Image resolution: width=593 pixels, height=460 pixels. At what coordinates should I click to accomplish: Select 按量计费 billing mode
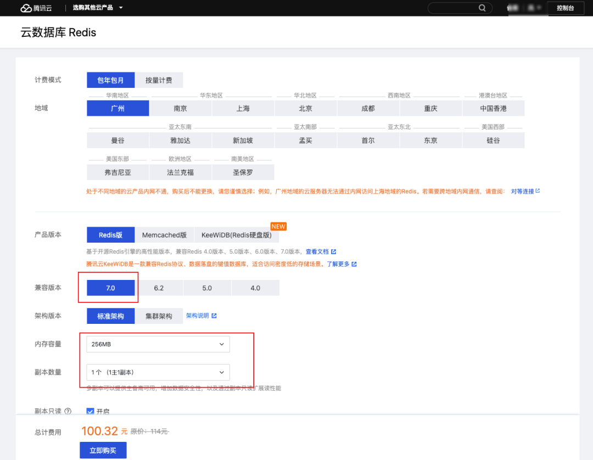pos(159,80)
